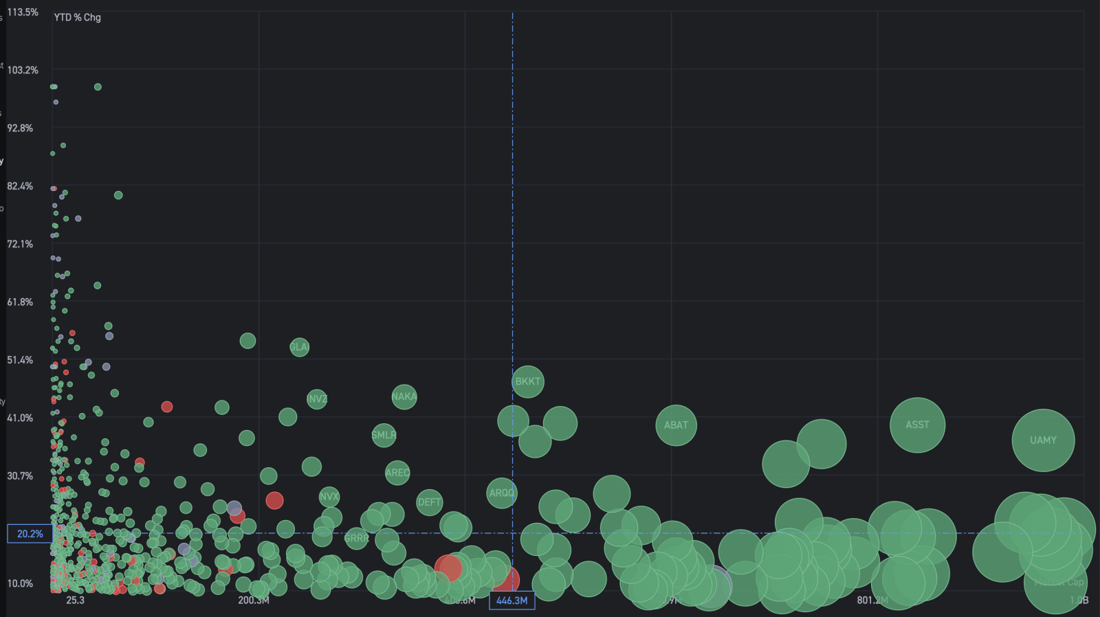Click the YTD % Chg axis title
The width and height of the screenshot is (1100, 617).
78,17
